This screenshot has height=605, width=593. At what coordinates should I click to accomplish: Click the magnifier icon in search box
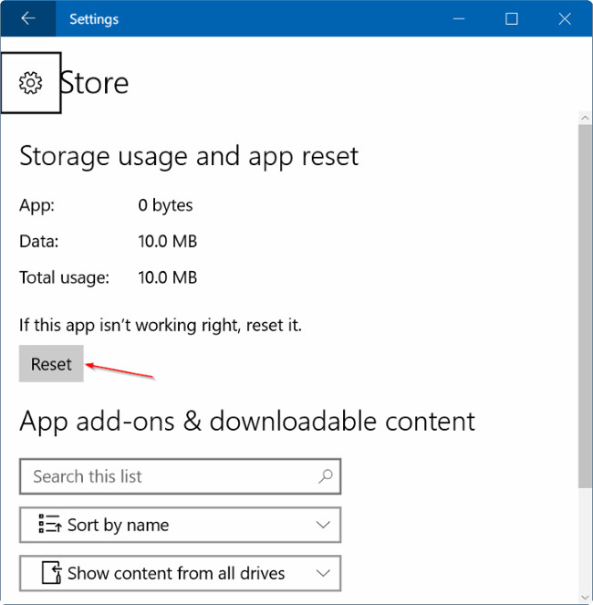tap(326, 476)
